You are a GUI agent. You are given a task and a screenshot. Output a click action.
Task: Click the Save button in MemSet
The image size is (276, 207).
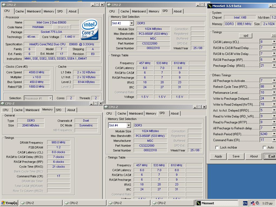(236, 156)
